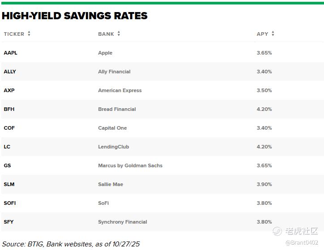Select the SLM ticker symbol
Viewport: 324px width, 250px height.
[x=9, y=184]
